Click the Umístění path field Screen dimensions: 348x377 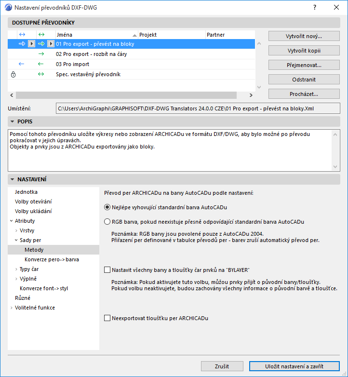[198, 108]
